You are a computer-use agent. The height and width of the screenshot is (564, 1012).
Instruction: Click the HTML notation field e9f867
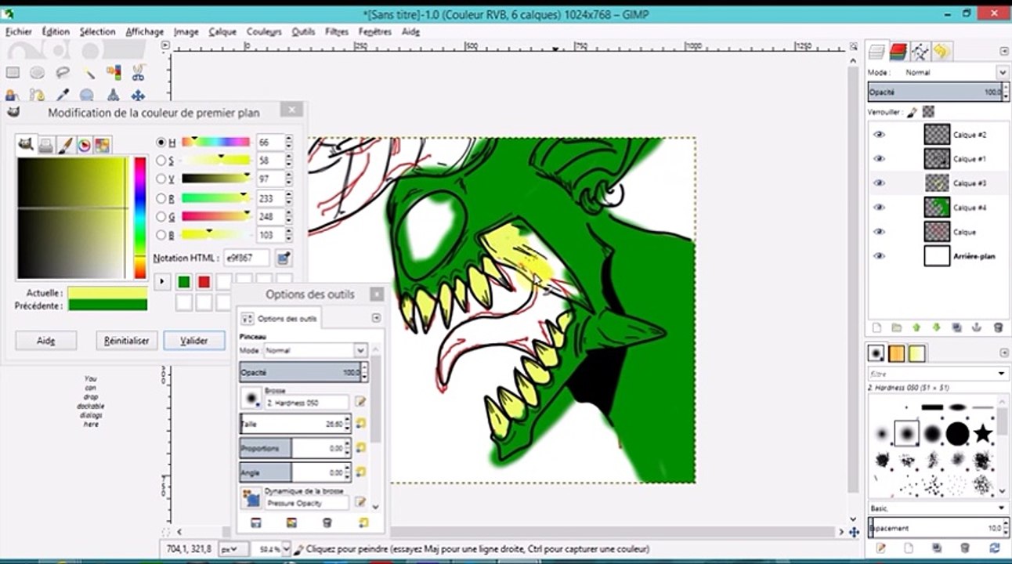pyautogui.click(x=247, y=257)
